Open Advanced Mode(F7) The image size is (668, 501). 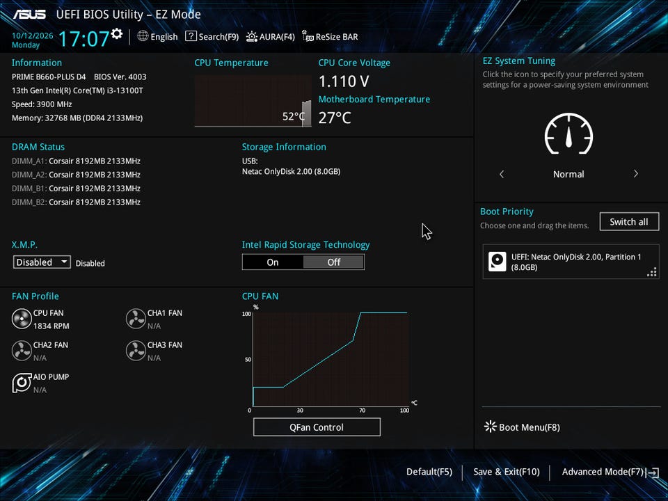610,472
